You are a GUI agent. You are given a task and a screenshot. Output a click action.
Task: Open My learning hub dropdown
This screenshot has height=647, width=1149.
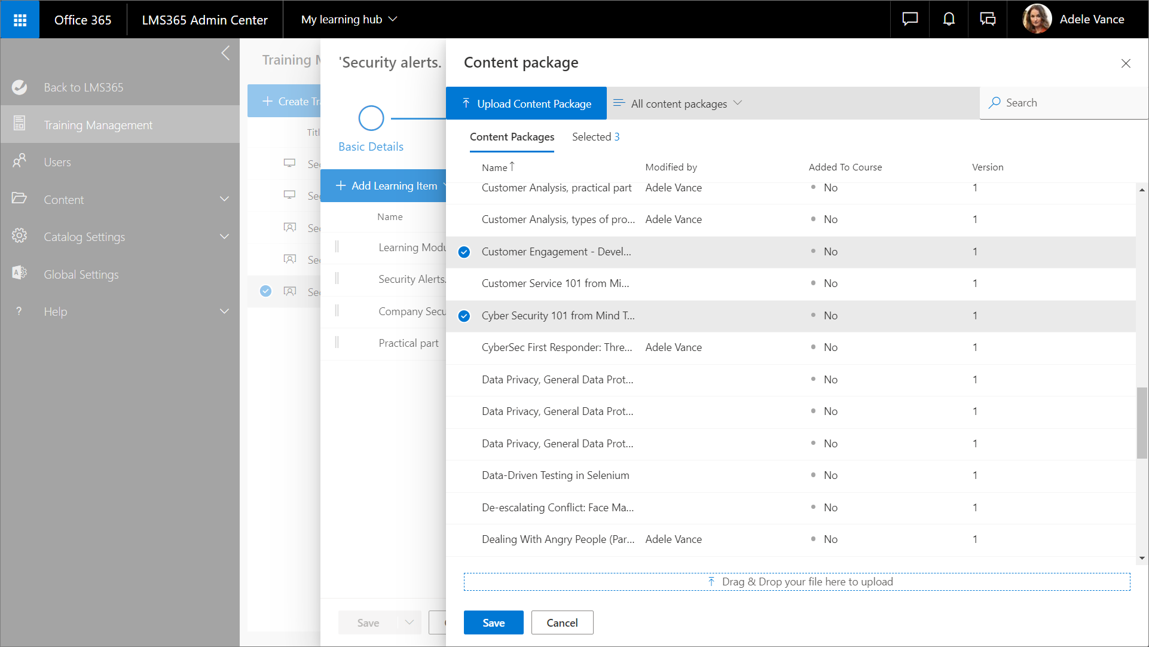coord(349,20)
